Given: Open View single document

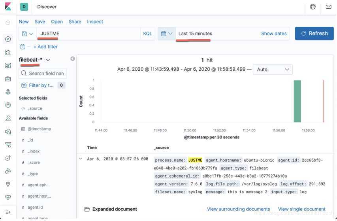Looking at the screenshot, I should (x=302, y=209).
